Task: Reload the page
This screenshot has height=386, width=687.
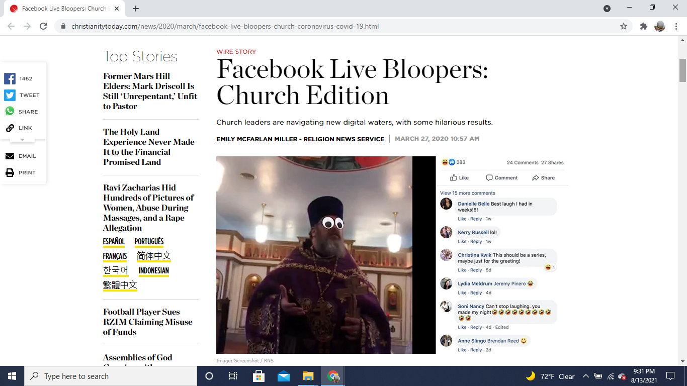Action: point(43,26)
